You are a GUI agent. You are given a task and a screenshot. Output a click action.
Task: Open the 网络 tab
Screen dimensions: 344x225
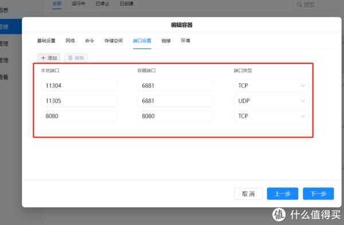tap(70, 41)
